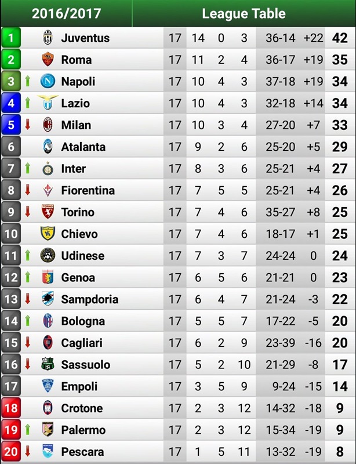This screenshot has width=356, height=464.
Task: Select the Torino club badge
Action: point(48,212)
